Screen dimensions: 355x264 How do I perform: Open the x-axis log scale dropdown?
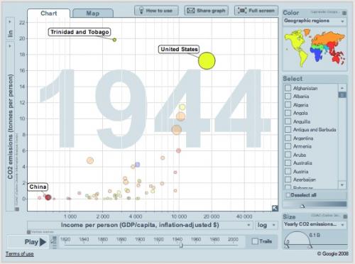coord(266,225)
